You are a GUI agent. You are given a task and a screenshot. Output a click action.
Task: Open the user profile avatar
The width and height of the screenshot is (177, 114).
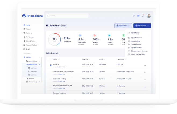click(x=149, y=16)
